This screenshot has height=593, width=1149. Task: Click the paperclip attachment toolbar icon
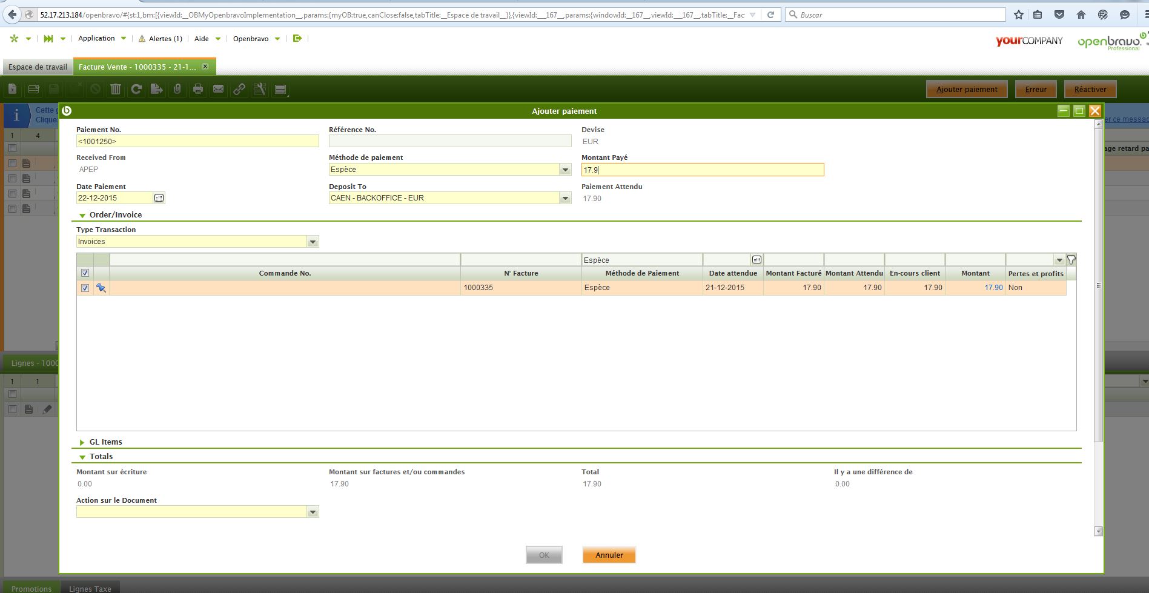(177, 90)
